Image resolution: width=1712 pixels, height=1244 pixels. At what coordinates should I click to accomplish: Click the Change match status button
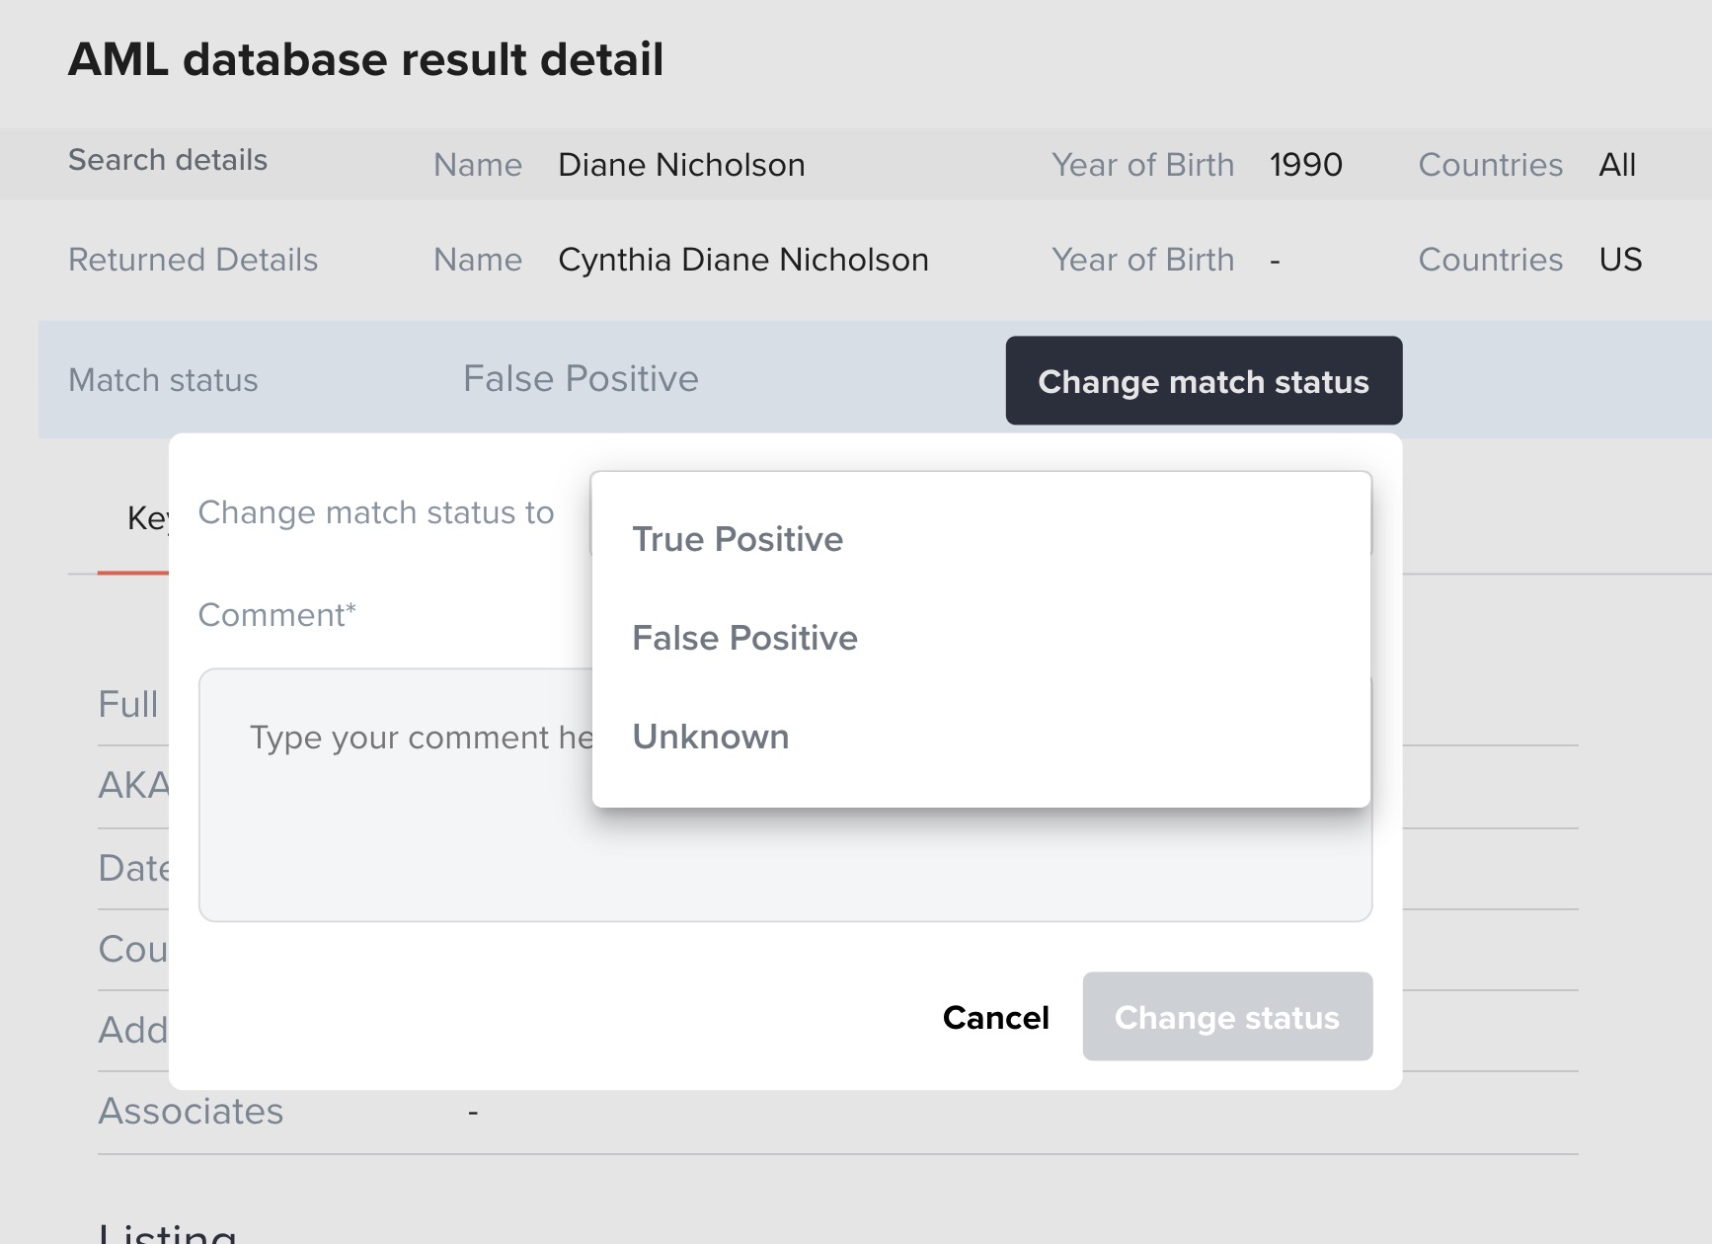click(1203, 381)
